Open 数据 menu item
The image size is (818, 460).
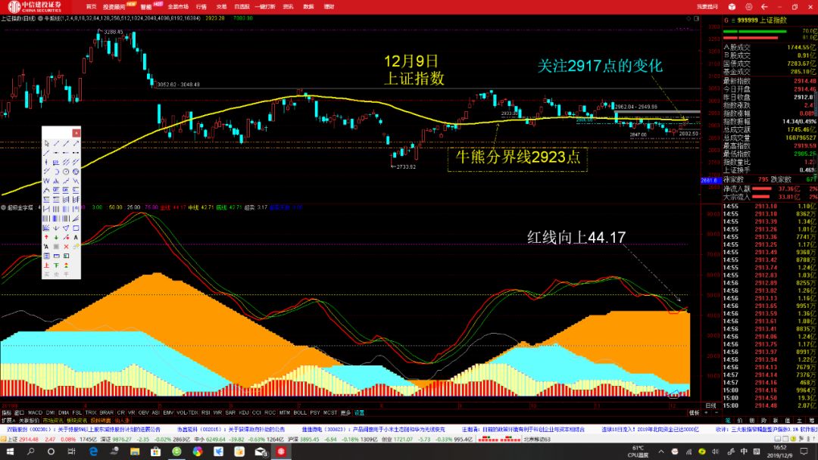pyautogui.click(x=308, y=7)
